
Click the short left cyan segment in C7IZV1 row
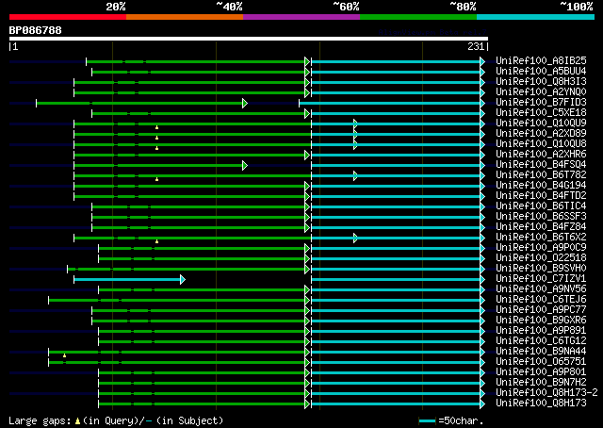[x=130, y=279]
